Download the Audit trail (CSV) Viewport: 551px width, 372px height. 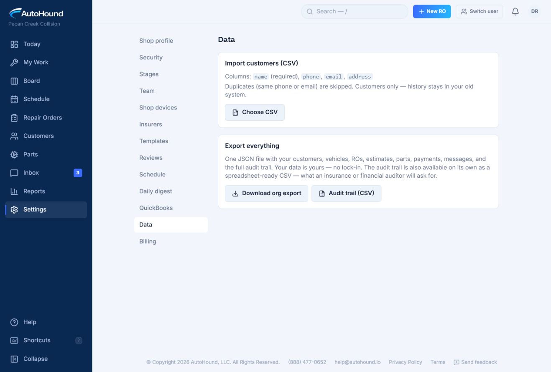[346, 194]
